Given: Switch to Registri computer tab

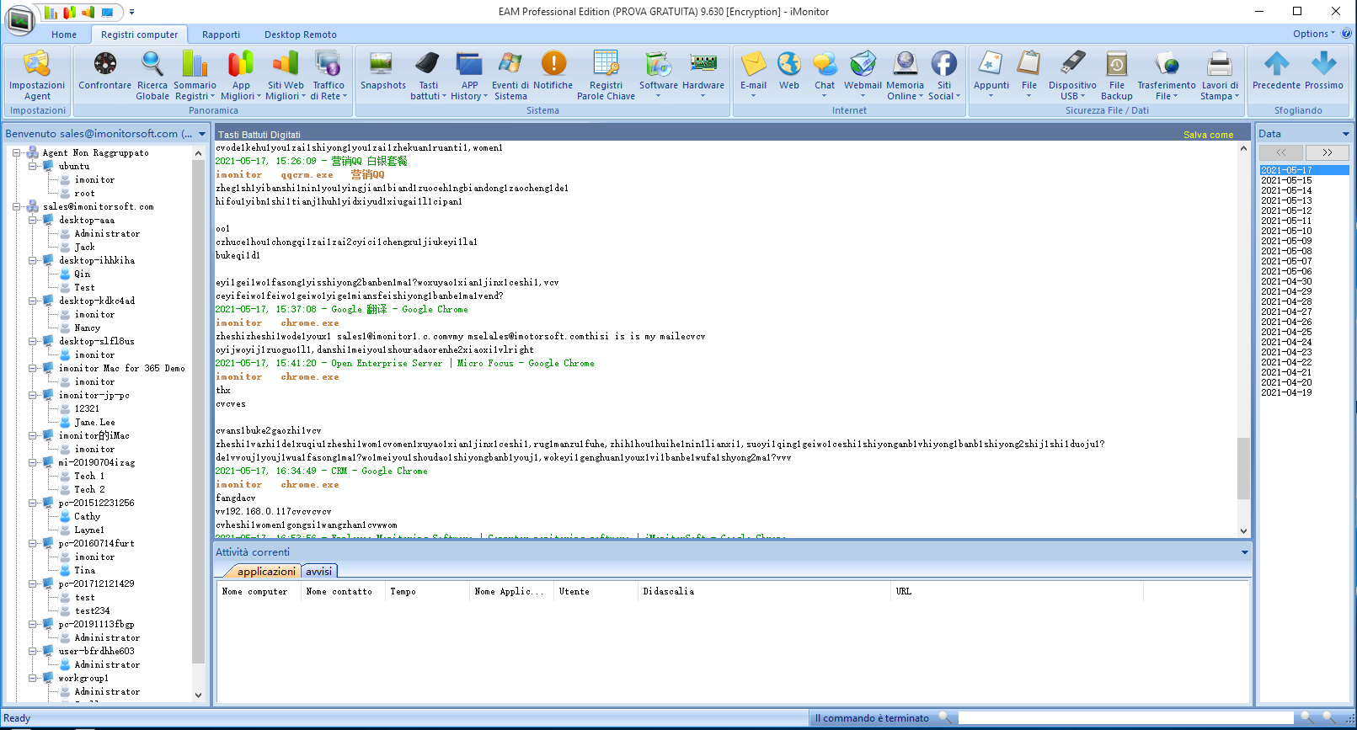Looking at the screenshot, I should (140, 35).
